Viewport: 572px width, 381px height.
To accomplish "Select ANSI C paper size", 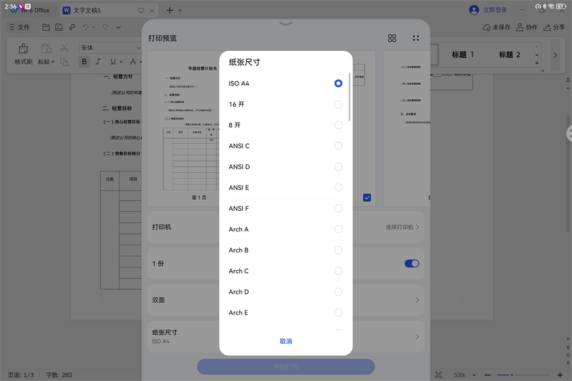I will 285,146.
